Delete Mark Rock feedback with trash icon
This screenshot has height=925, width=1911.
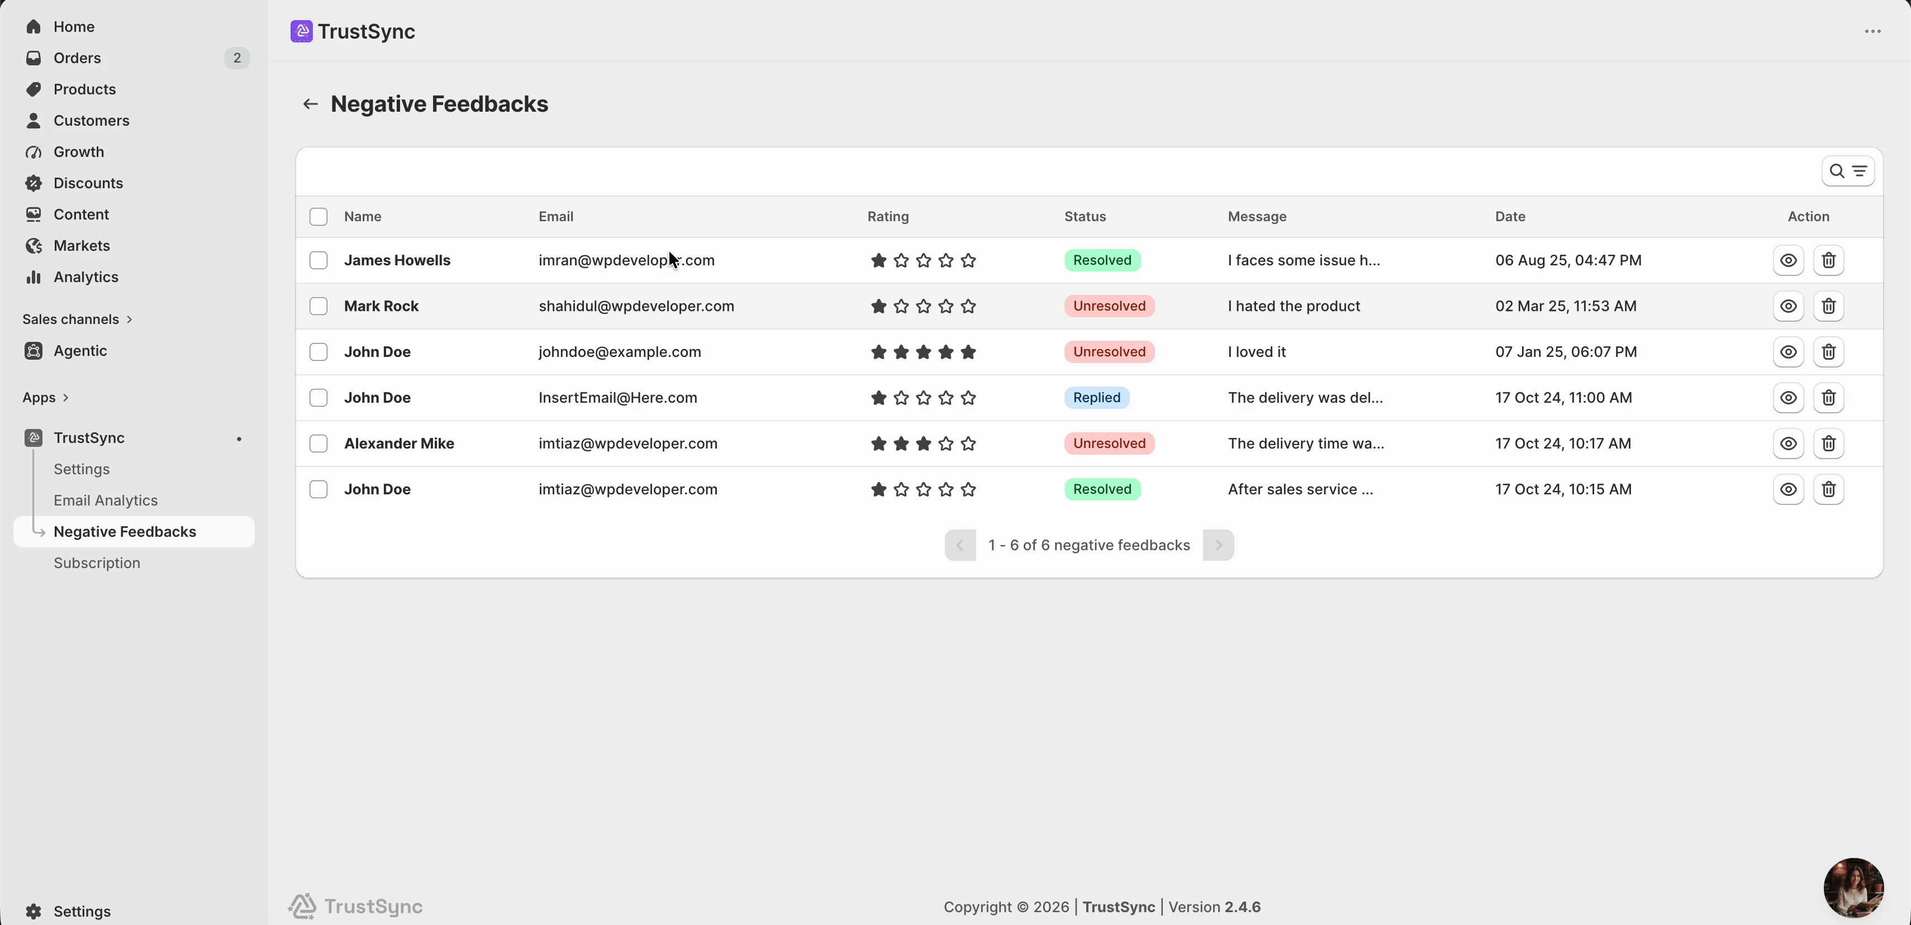pyautogui.click(x=1828, y=306)
